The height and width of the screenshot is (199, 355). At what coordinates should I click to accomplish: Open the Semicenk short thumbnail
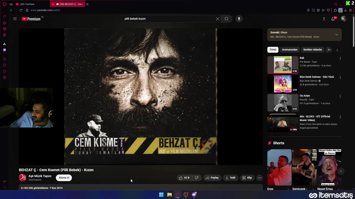305,167
